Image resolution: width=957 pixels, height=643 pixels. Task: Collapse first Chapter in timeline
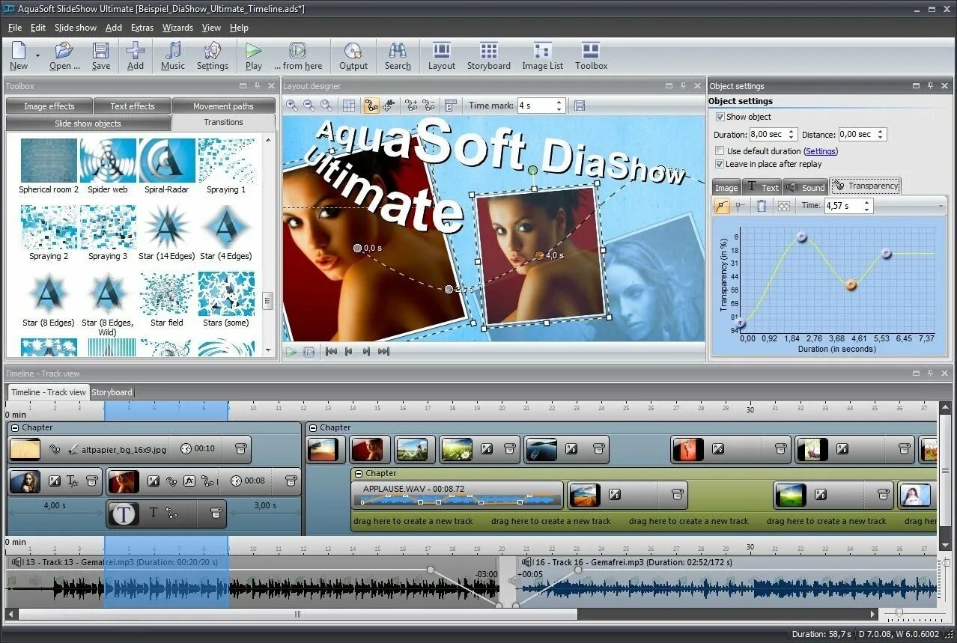pyautogui.click(x=15, y=428)
